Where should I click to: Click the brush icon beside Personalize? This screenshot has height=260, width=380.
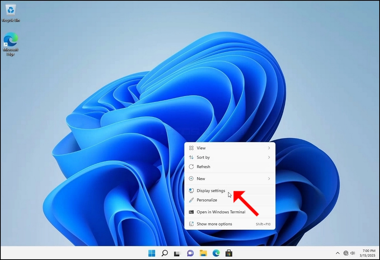point(191,200)
